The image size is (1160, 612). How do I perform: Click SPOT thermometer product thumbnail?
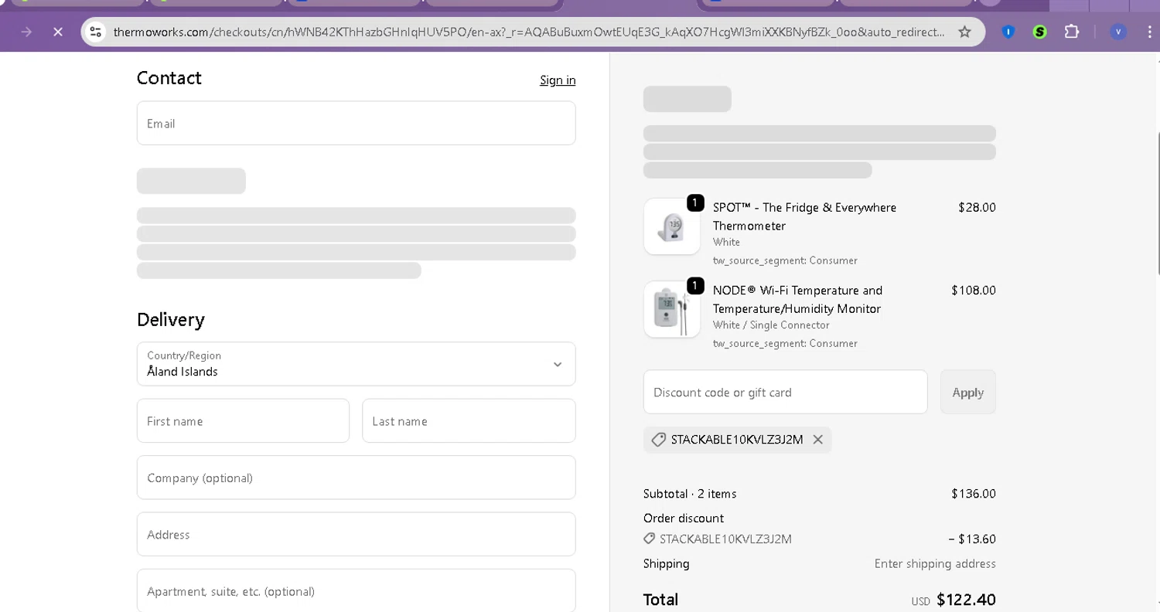click(672, 226)
